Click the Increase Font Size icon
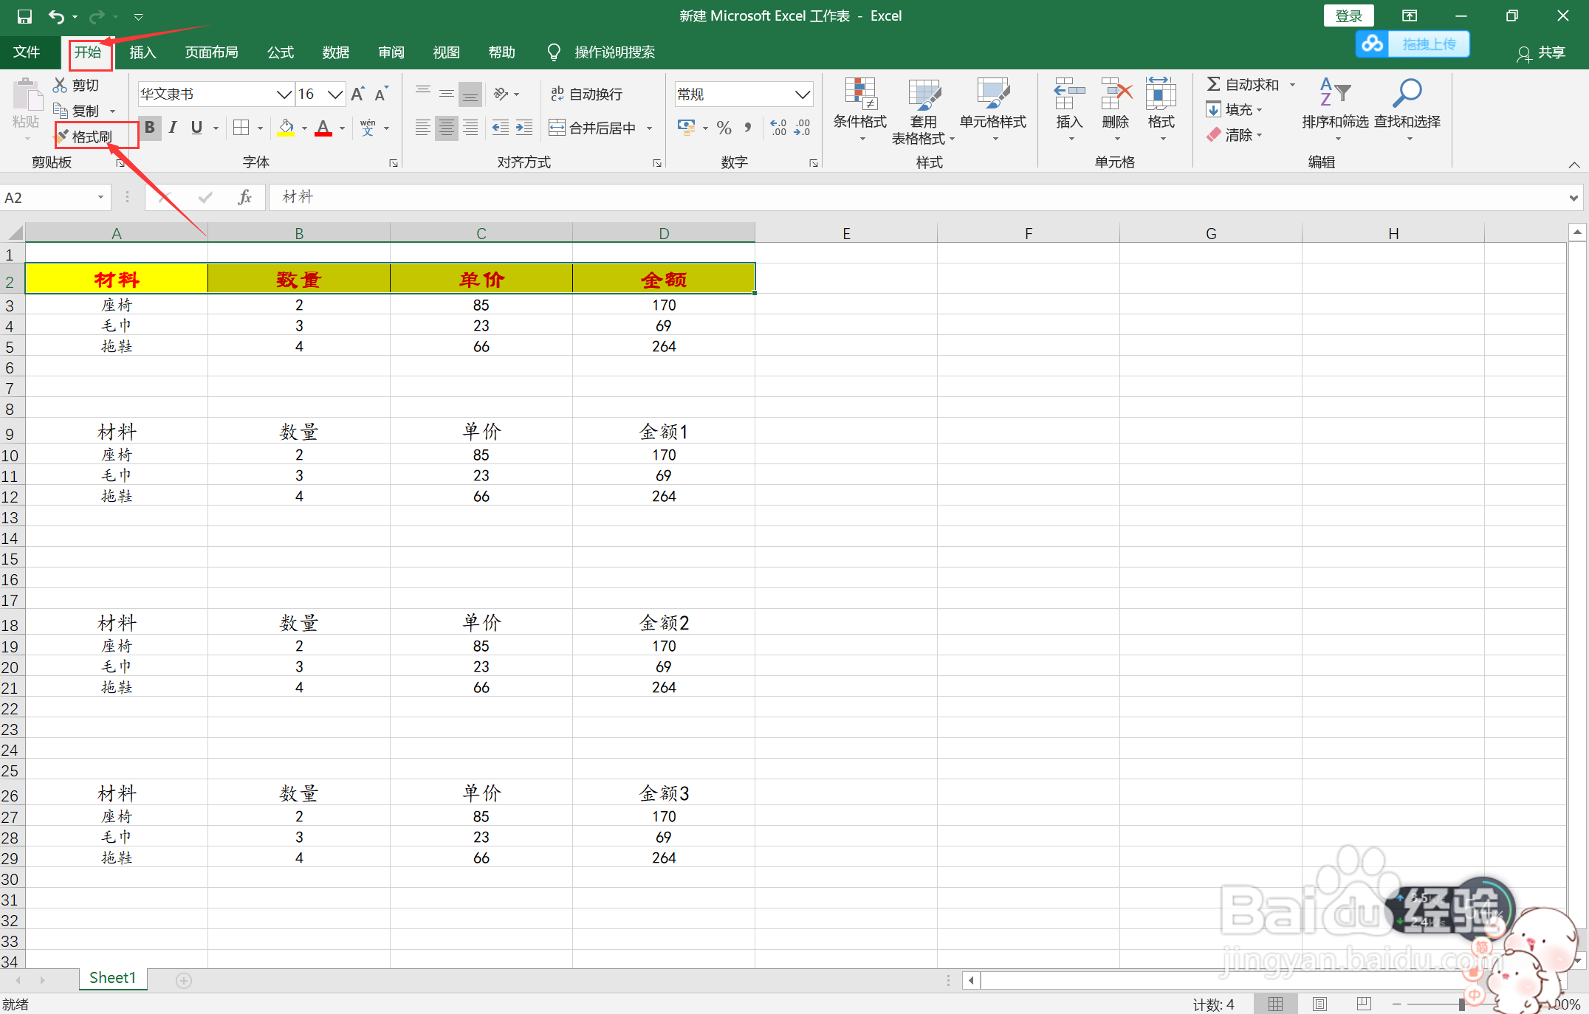 coord(358,94)
